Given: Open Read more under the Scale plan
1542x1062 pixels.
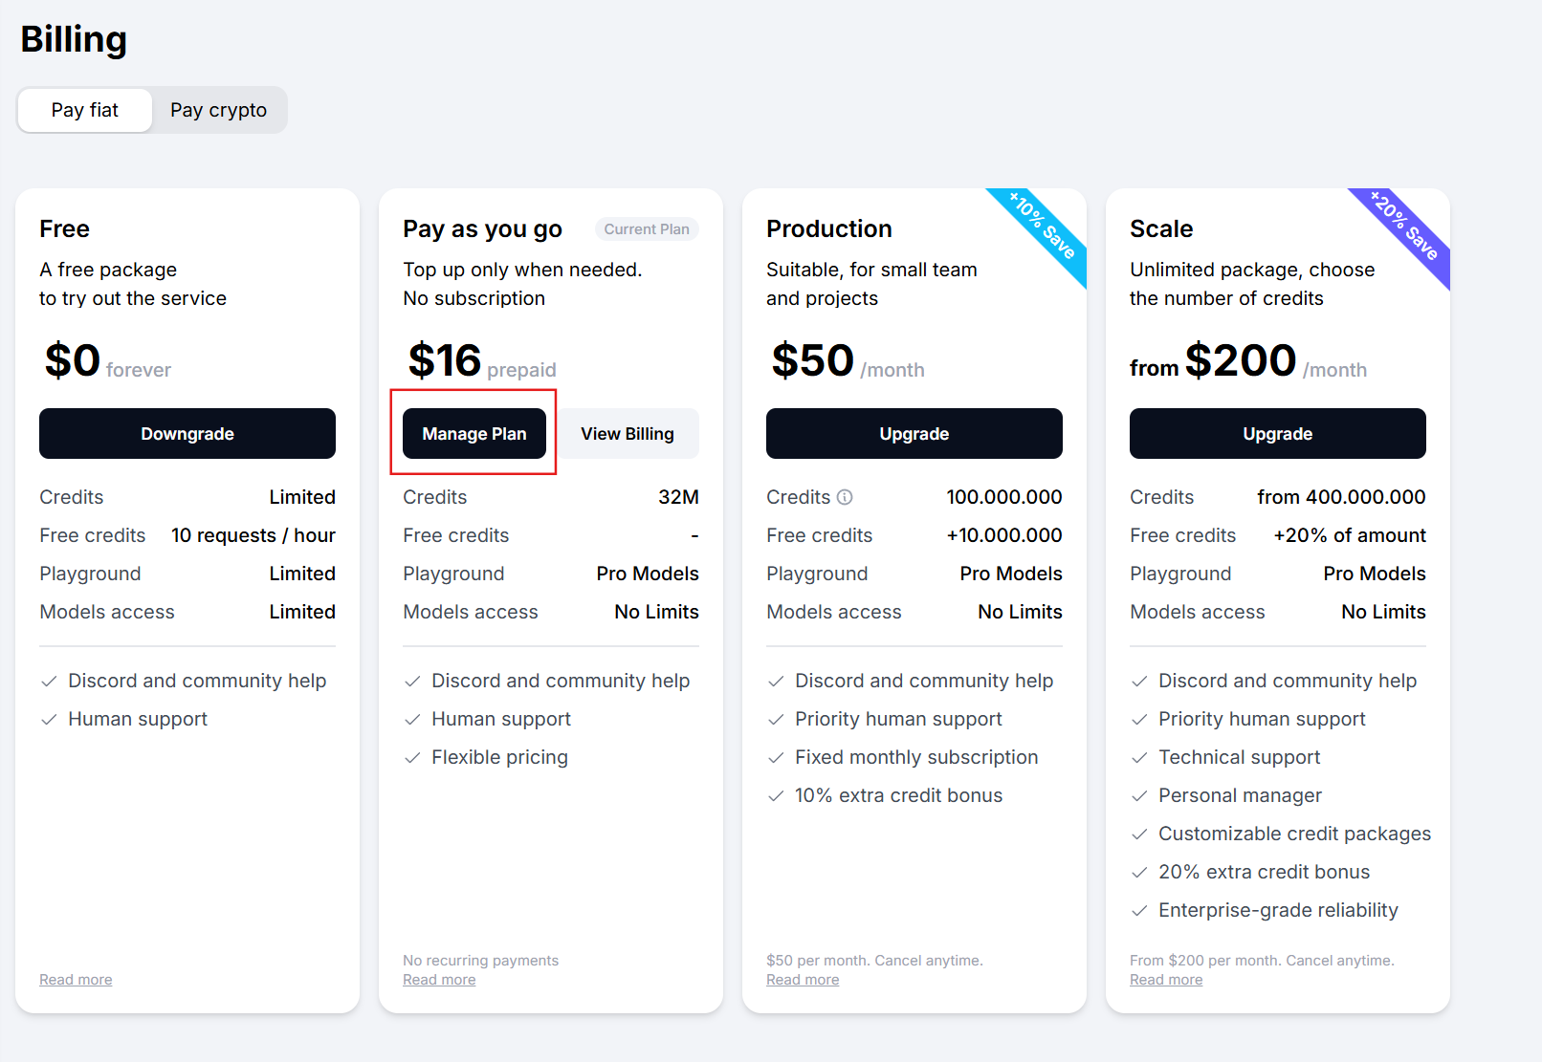Looking at the screenshot, I should click(x=1166, y=980).
